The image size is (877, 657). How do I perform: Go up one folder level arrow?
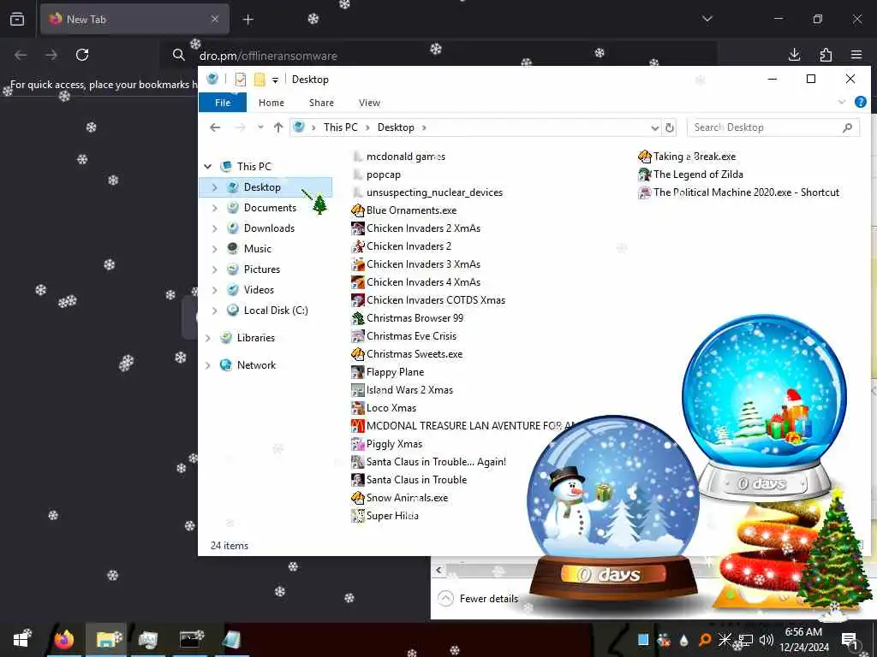pos(278,127)
